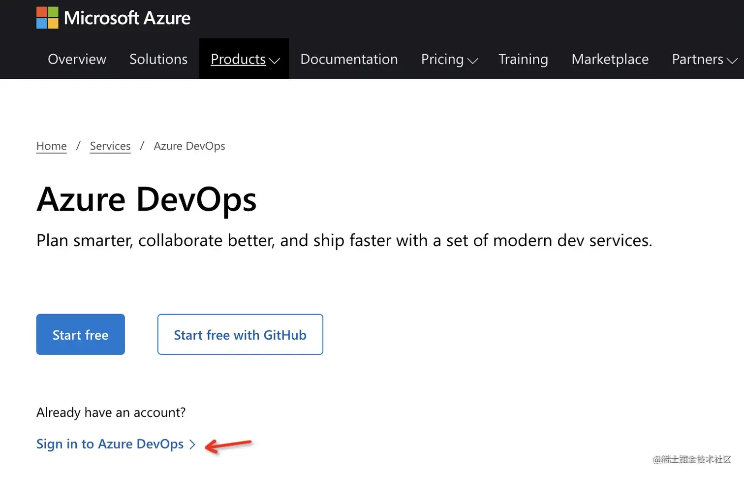Click the Home breadcrumb link
Image resolution: width=744 pixels, height=477 pixels.
click(52, 146)
